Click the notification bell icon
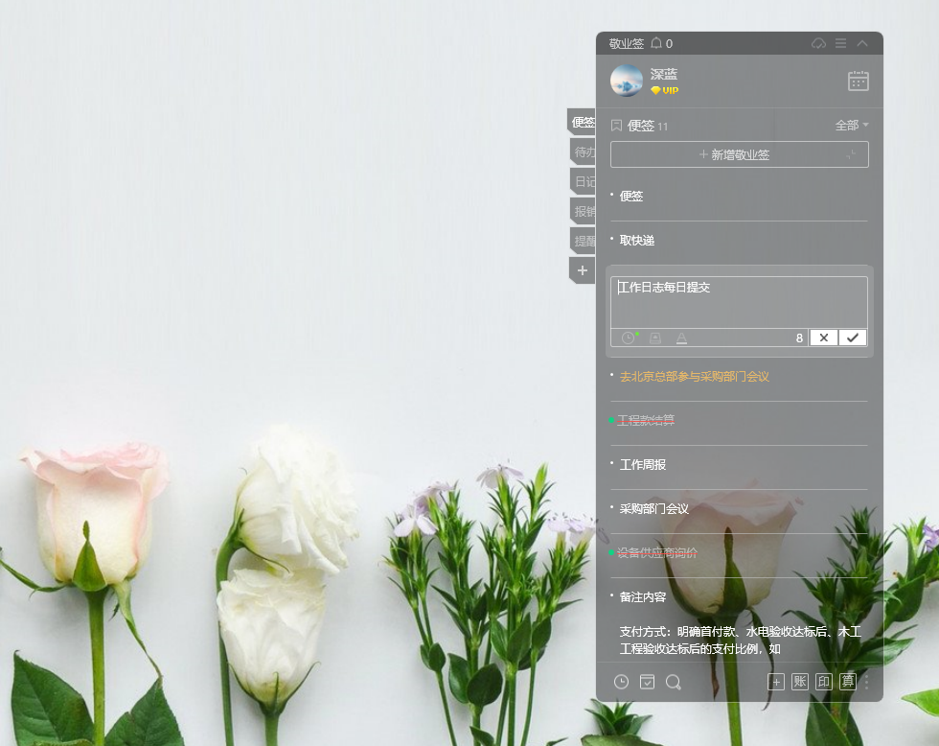939x746 pixels. pyautogui.click(x=656, y=43)
